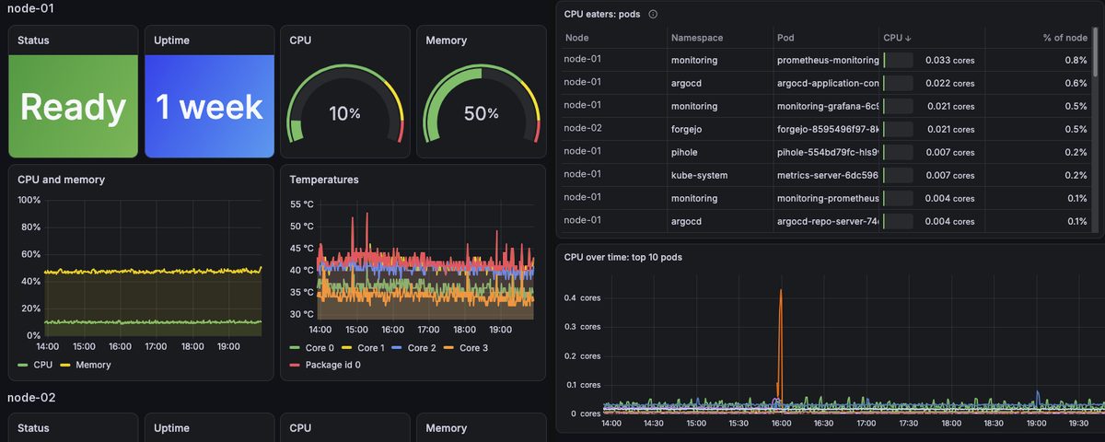This screenshot has width=1105, height=442.
Task: Select the forgejo-8595496f97 pod cell
Action: point(827,129)
